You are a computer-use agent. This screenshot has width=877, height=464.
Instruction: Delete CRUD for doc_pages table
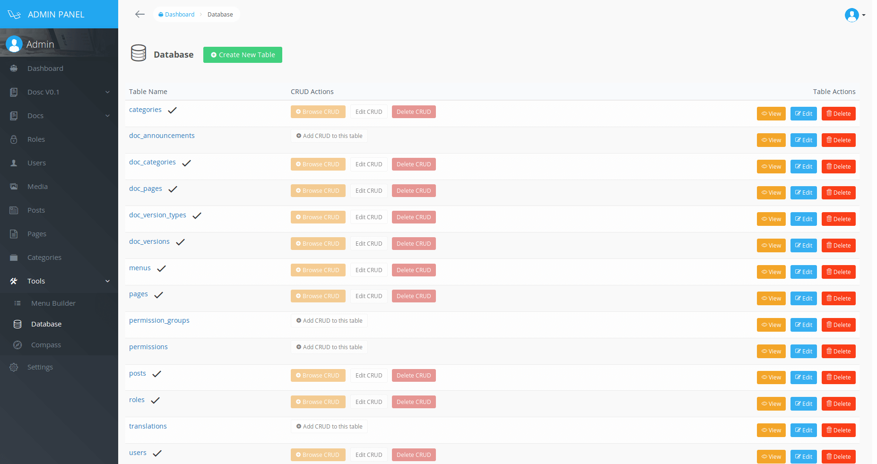[414, 191]
